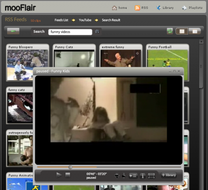This screenshot has width=208, height=190.
Task: Open the Library menu label
Action: point(168,8)
